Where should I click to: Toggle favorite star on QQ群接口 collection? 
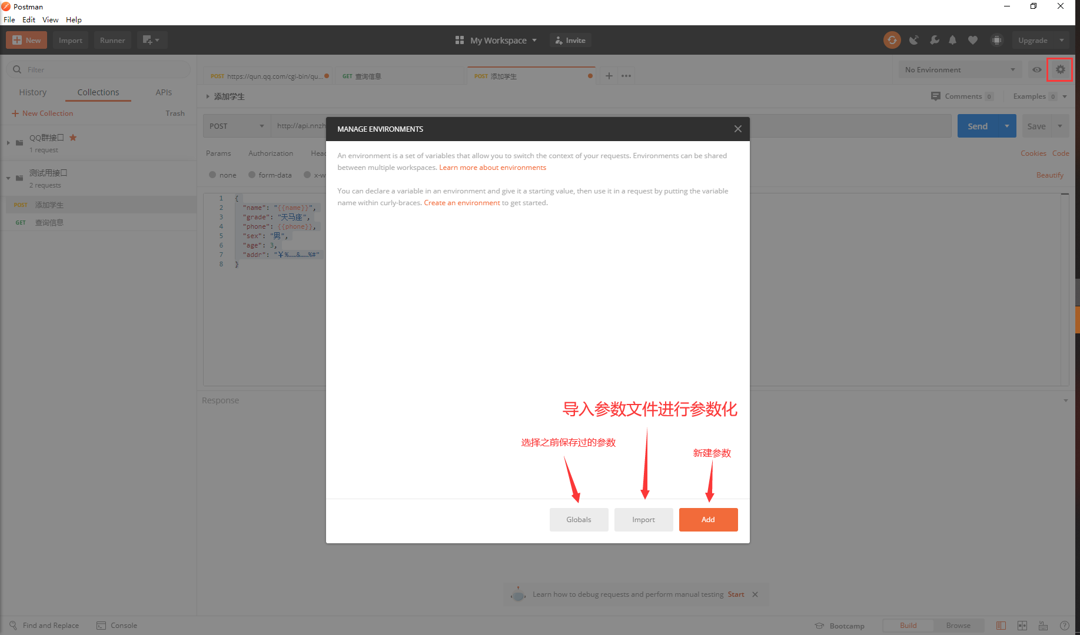pyautogui.click(x=73, y=138)
